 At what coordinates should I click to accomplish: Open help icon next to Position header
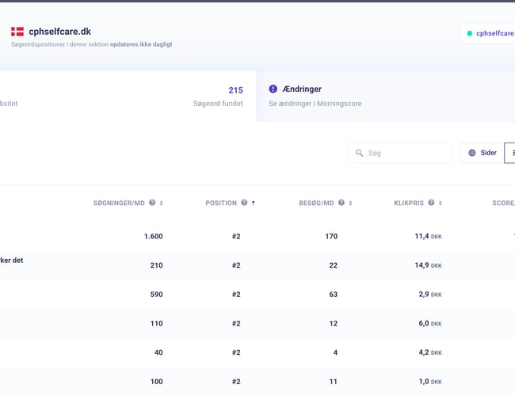(244, 203)
